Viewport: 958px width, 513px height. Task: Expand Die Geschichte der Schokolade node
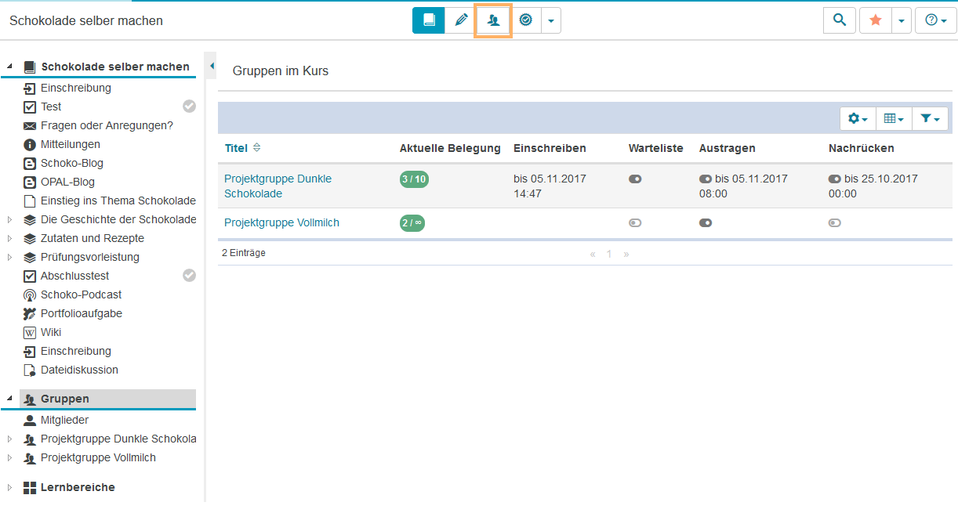click(10, 220)
